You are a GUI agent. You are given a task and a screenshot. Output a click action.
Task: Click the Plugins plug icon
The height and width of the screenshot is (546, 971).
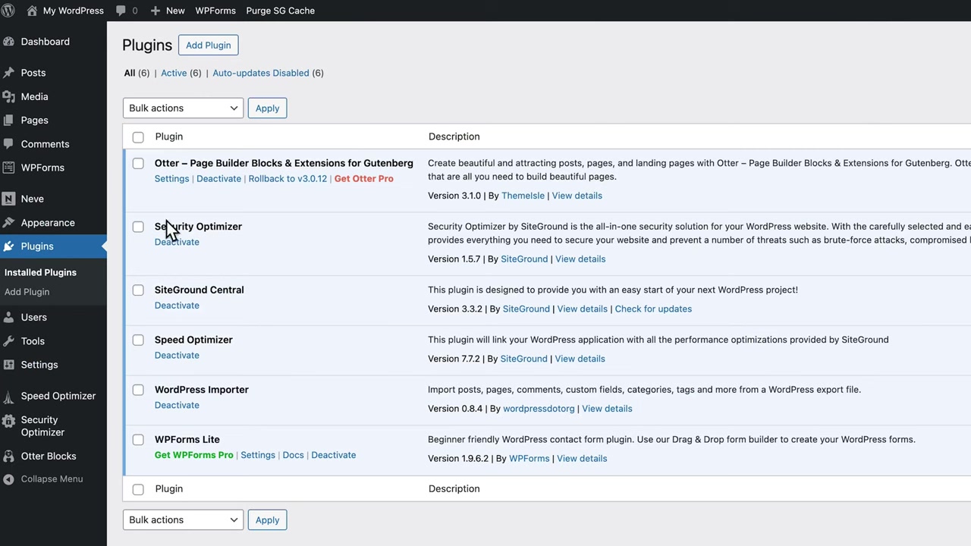coord(8,246)
